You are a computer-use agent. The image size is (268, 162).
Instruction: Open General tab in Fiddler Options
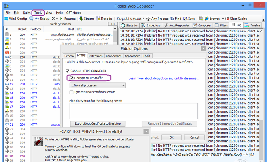click(69, 56)
